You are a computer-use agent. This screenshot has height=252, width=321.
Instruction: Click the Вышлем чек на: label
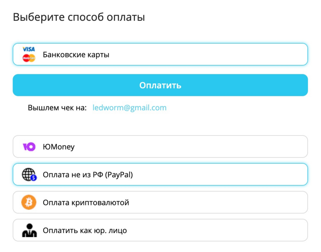point(57,108)
